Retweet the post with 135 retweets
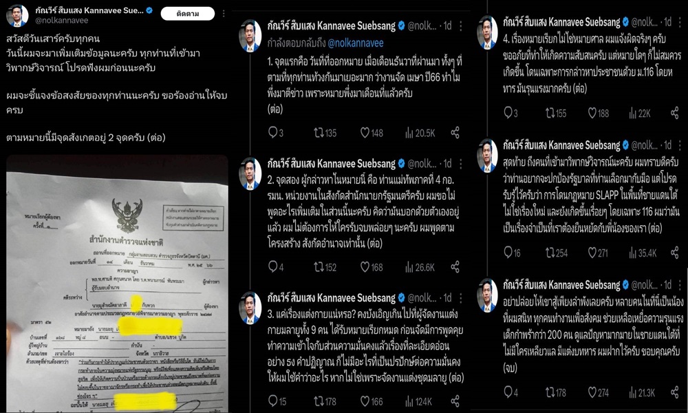 tap(325, 133)
